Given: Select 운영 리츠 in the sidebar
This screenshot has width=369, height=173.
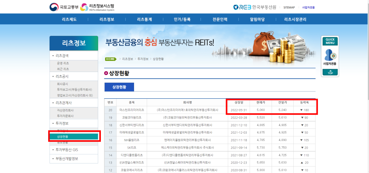Looking at the screenshot, I should (63, 63).
